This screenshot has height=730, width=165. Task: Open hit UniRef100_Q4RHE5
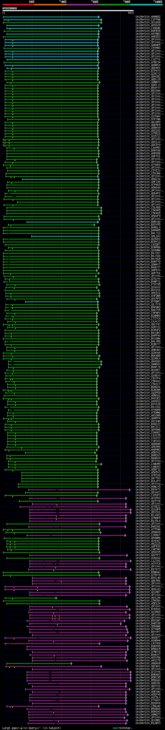148,45
